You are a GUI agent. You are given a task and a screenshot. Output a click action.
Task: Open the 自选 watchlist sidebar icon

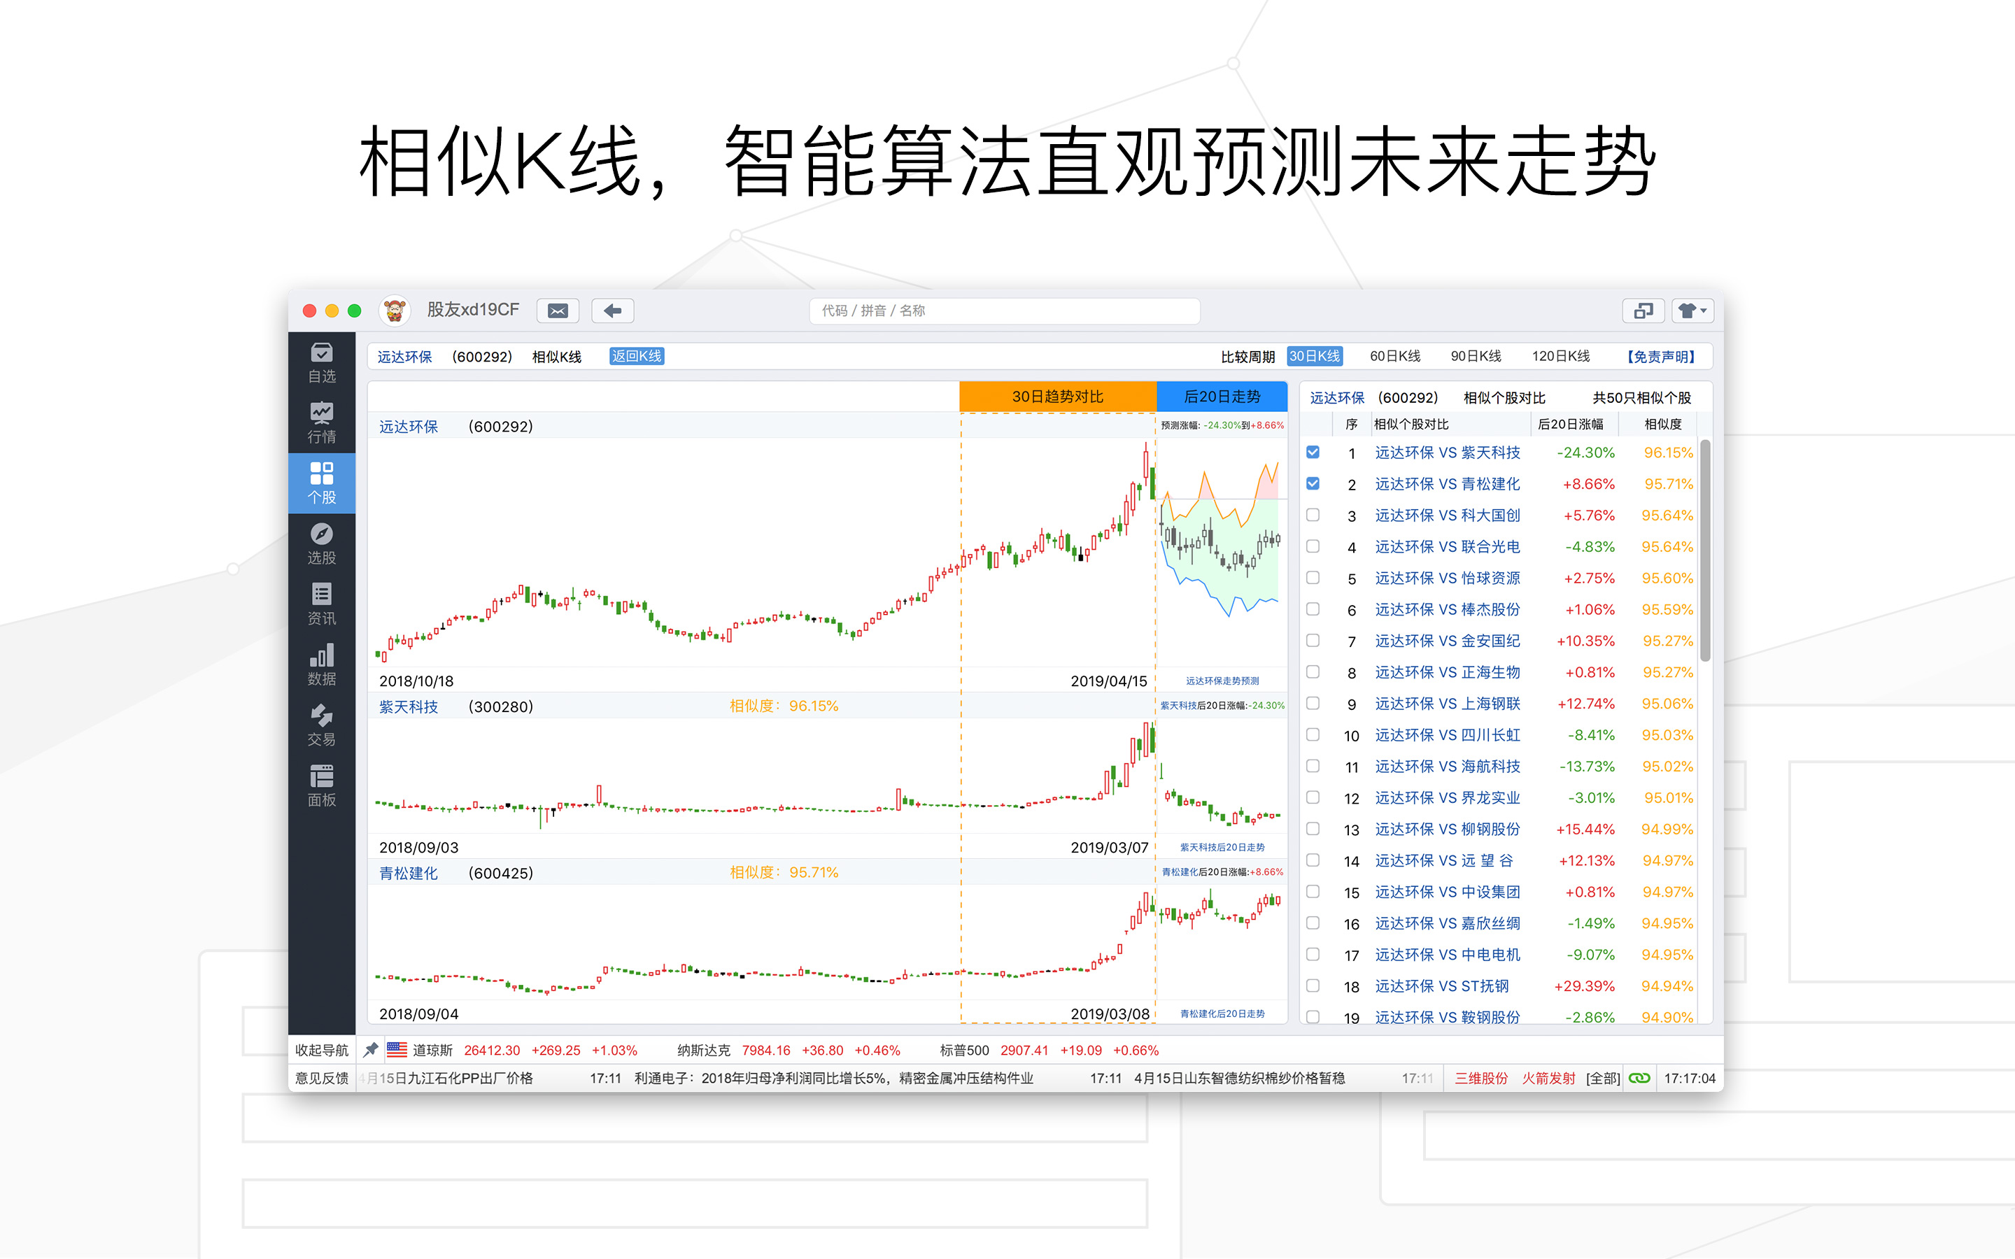click(321, 363)
